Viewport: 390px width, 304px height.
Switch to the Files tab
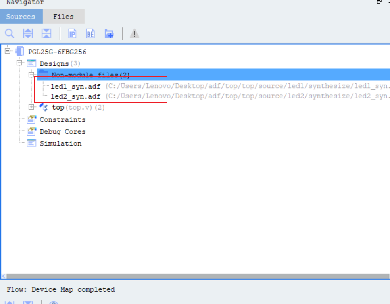point(63,17)
